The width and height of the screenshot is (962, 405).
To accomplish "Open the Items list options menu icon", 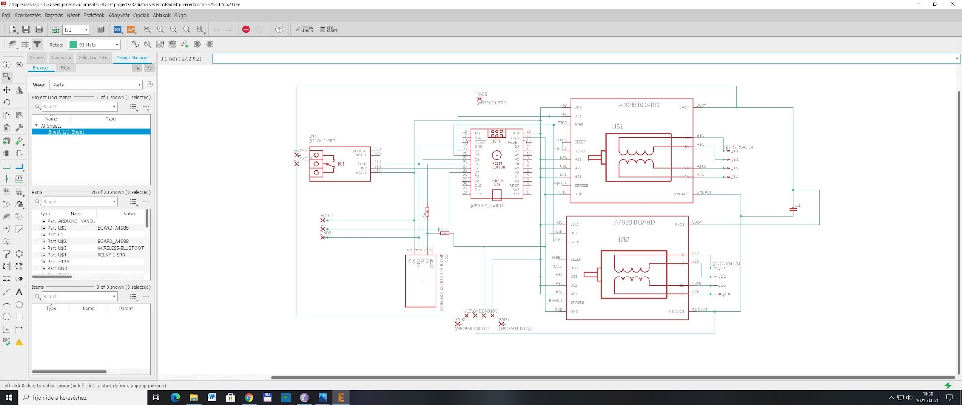I will (x=133, y=297).
